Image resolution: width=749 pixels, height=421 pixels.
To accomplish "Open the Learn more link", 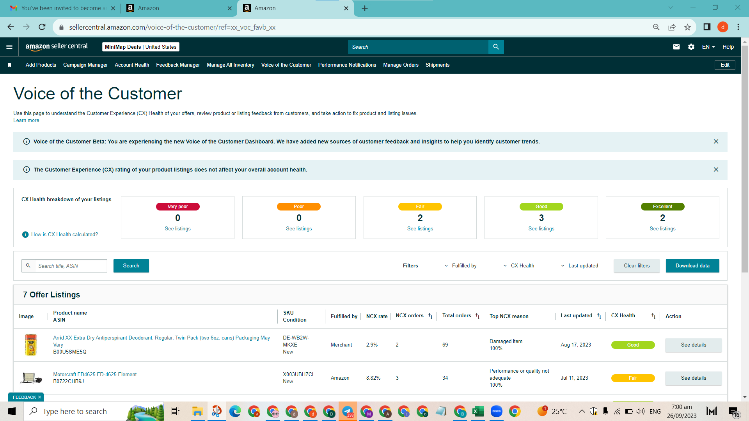I will pyautogui.click(x=26, y=120).
